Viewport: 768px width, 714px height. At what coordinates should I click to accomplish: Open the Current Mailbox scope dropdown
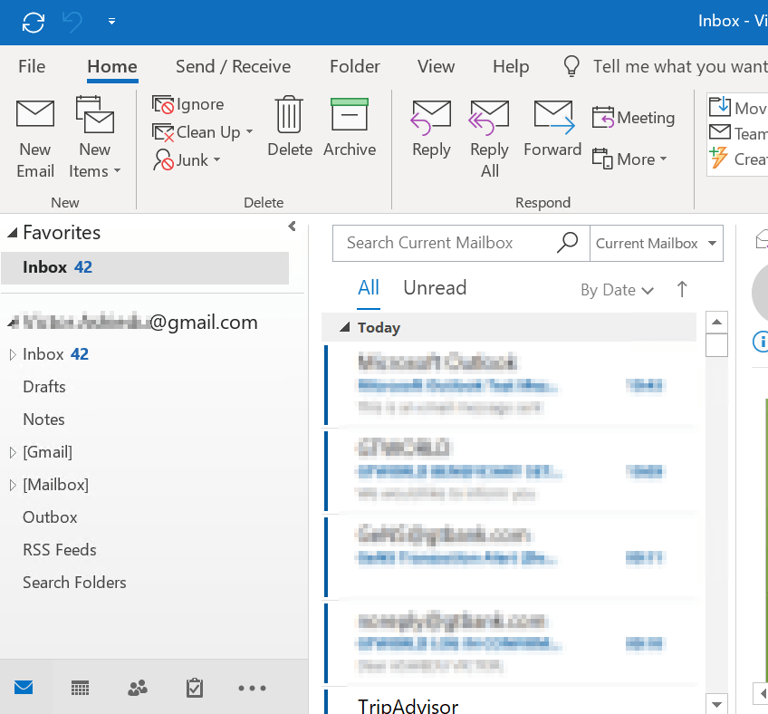tap(657, 243)
